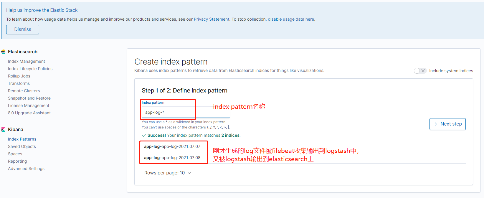
Task: Click the Elasticsearch section header
Action: tap(23, 52)
